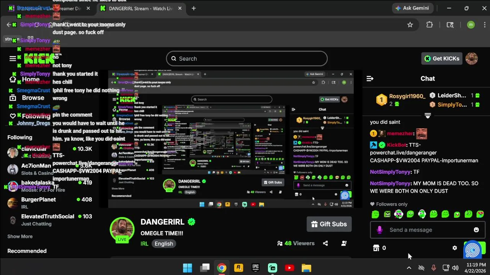Click the purple microphone icon in chat input

[x=379, y=230]
